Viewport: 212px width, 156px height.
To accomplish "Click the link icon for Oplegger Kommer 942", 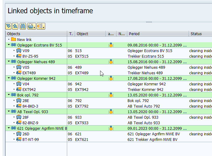I will 14,78.
